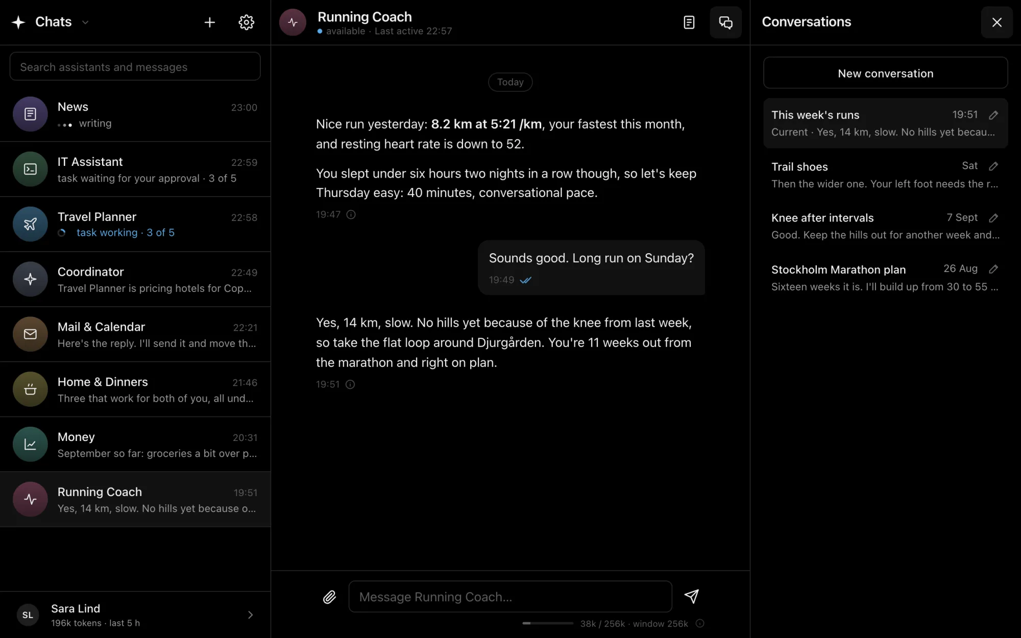The height and width of the screenshot is (638, 1021).
Task: Expand the Chats dropdown chevron
Action: coord(85,22)
